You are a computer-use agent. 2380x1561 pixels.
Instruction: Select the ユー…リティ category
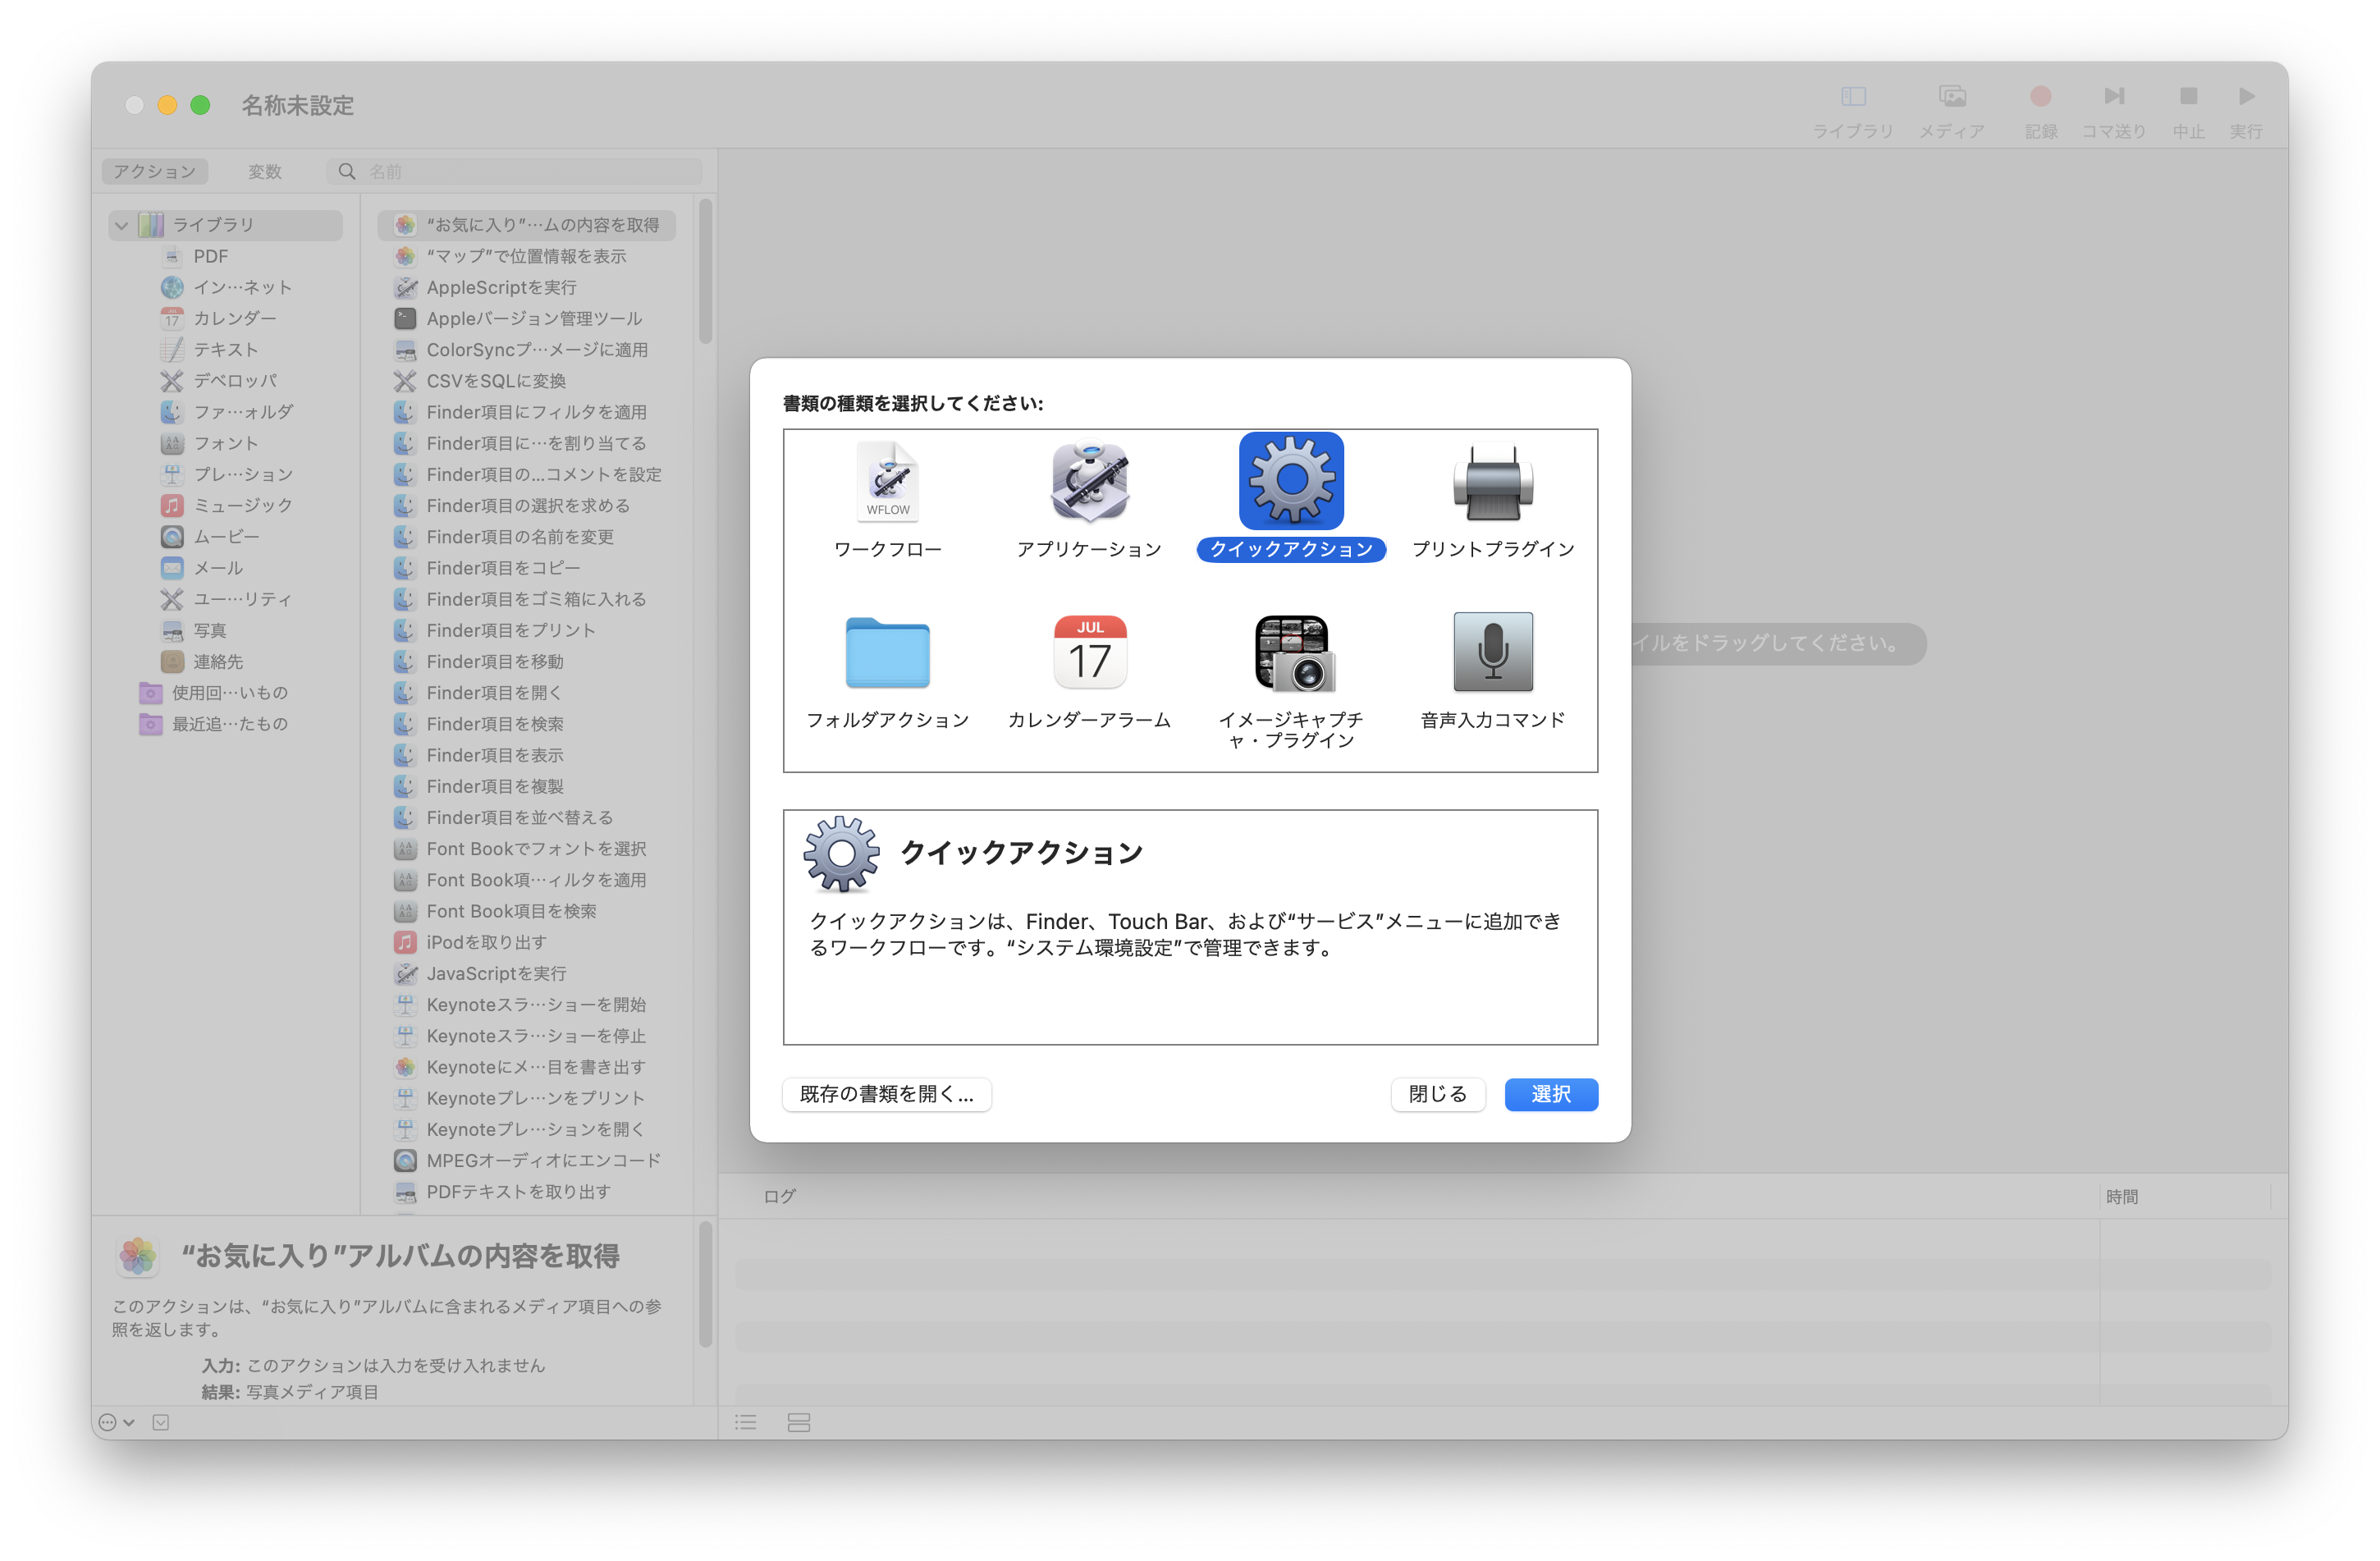coord(226,599)
